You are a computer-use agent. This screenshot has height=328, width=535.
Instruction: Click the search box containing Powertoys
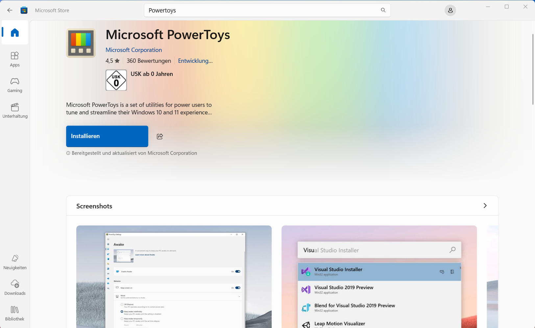click(x=267, y=10)
